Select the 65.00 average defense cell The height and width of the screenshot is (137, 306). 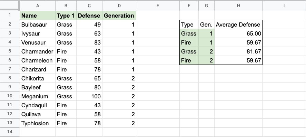(x=238, y=33)
